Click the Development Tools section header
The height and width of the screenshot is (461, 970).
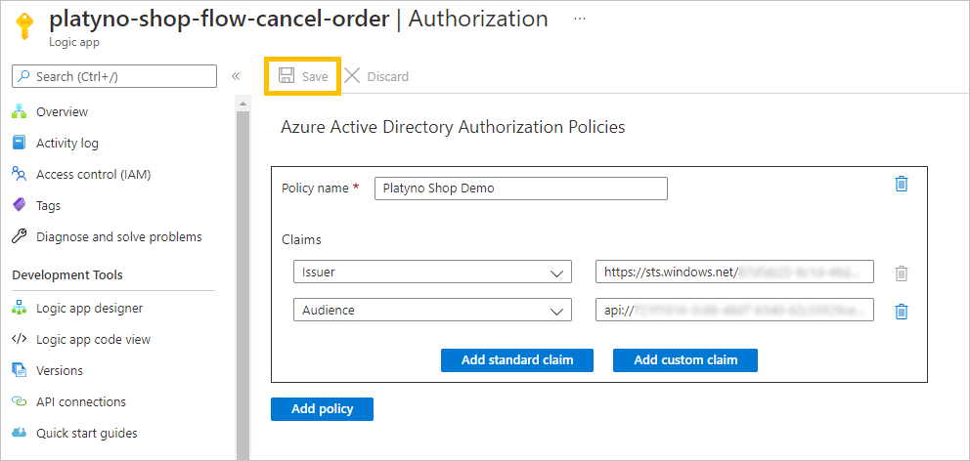(67, 275)
